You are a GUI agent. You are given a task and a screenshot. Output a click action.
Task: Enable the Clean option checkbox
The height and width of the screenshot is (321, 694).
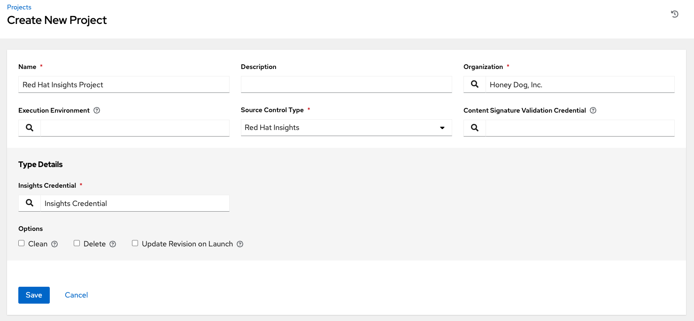pyautogui.click(x=21, y=243)
